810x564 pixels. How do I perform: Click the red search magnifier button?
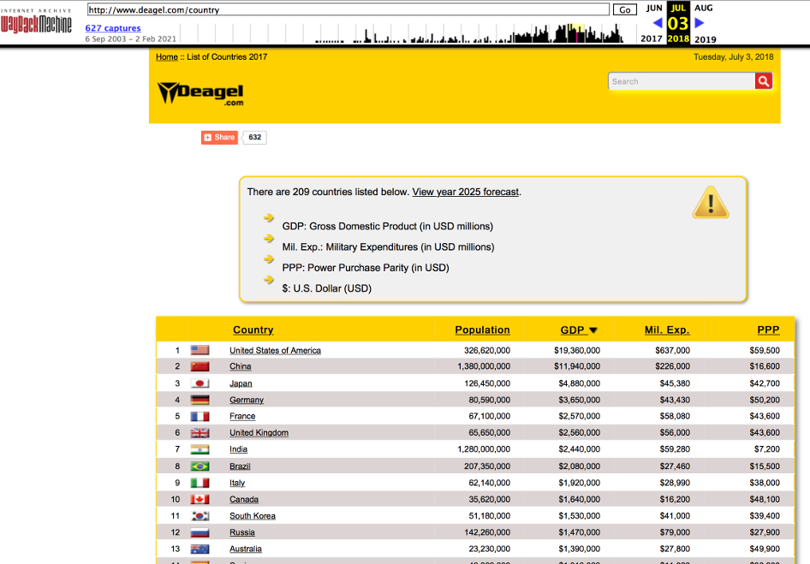click(x=764, y=81)
